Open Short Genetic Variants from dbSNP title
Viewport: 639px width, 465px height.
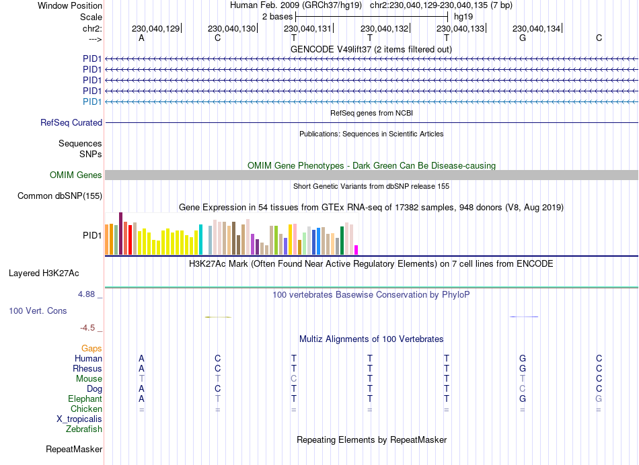tap(371, 186)
